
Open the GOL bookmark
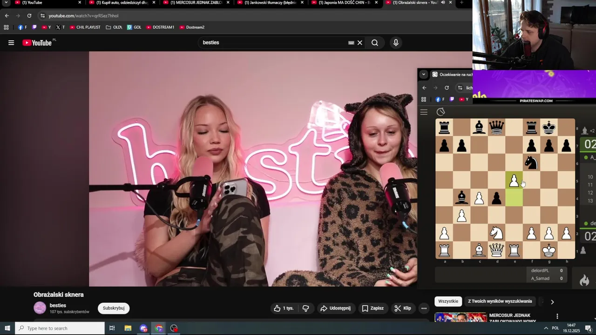click(134, 27)
